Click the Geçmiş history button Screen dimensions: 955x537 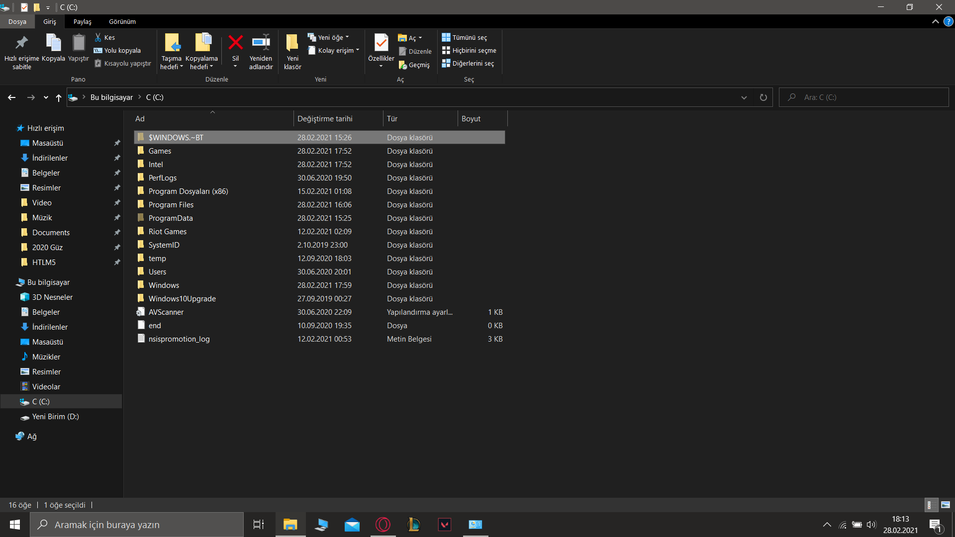pos(414,65)
